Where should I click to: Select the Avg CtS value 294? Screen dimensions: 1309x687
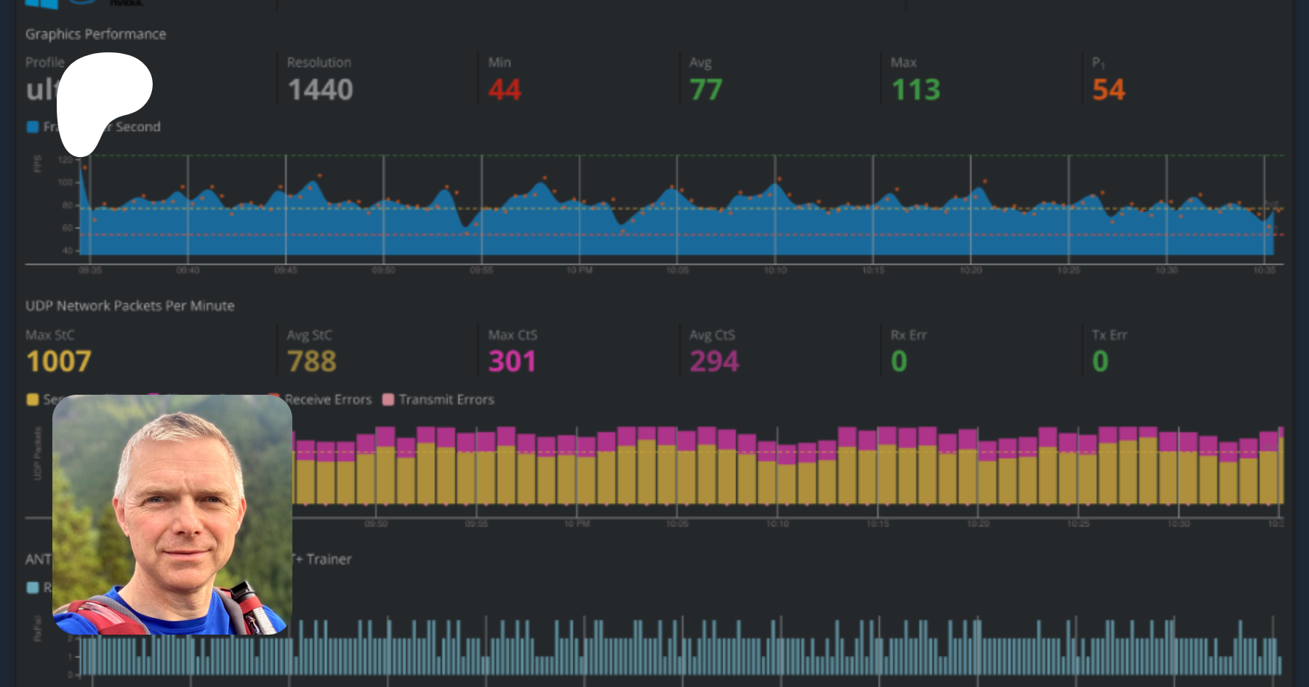[714, 361]
